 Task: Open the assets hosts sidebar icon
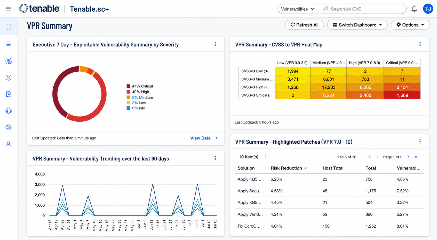pos(9,61)
